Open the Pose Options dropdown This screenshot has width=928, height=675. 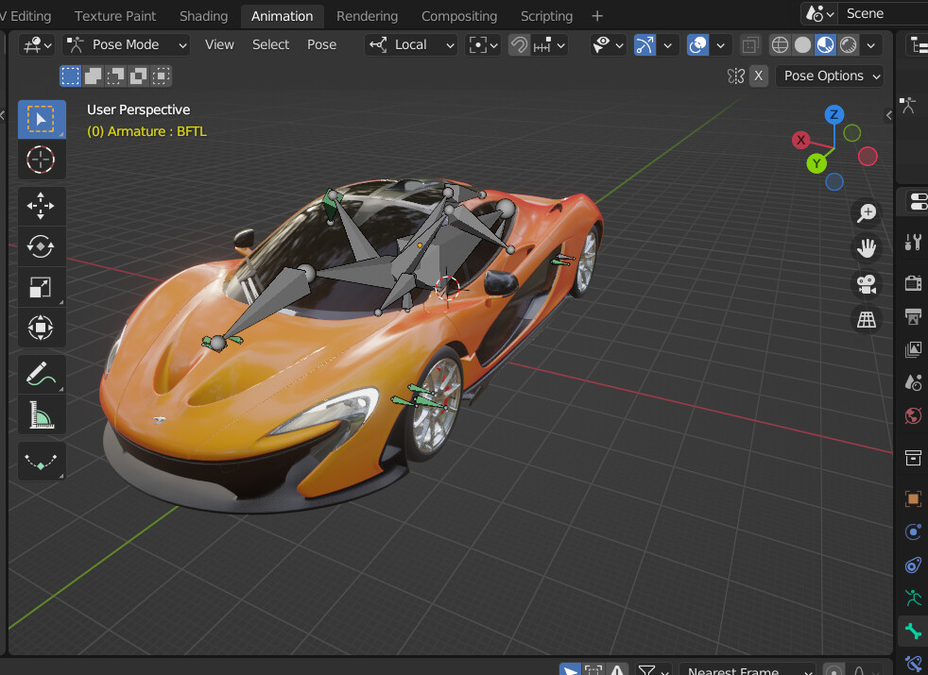tap(829, 76)
